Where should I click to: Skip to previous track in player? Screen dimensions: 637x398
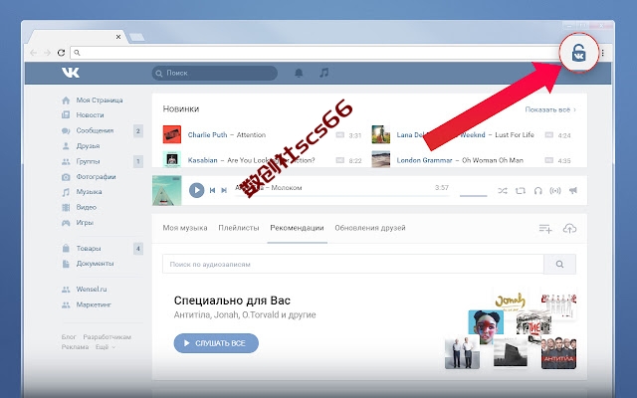(212, 190)
